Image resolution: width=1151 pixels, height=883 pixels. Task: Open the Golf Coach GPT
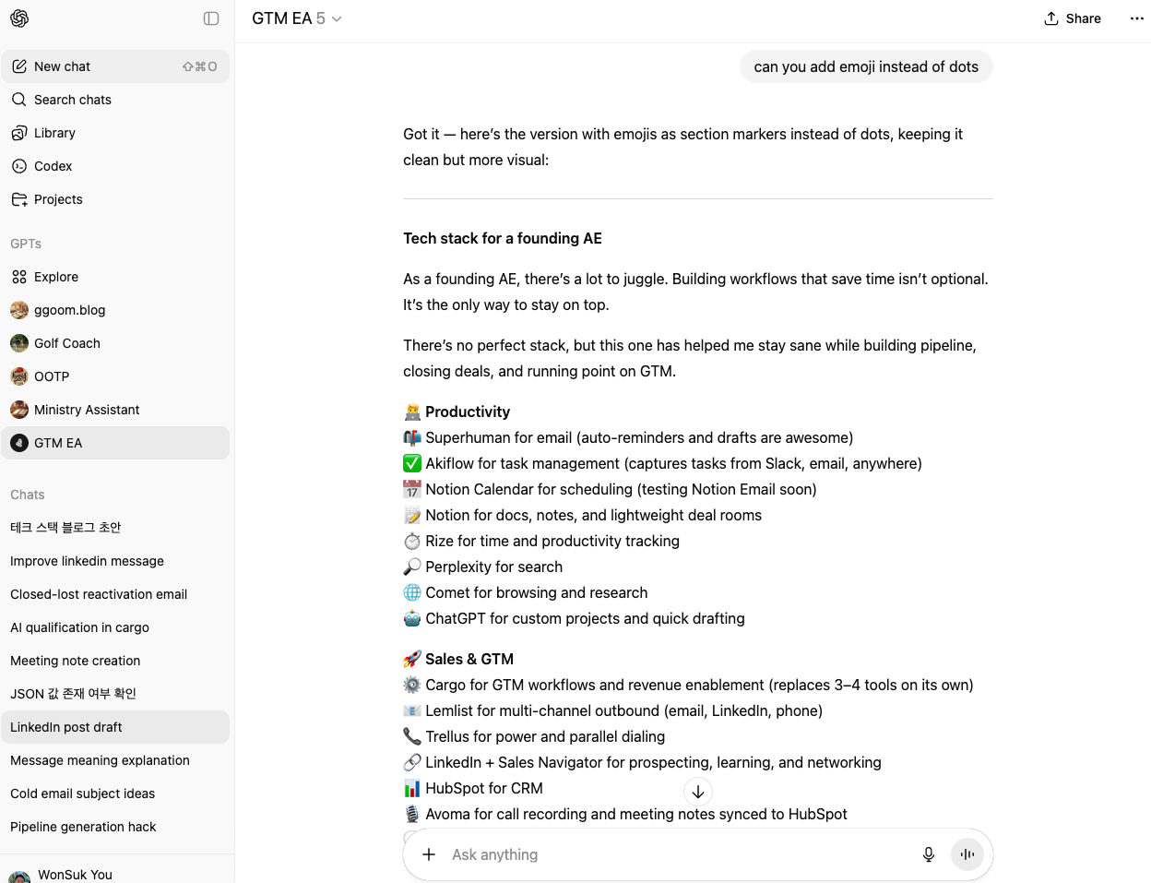pyautogui.click(x=66, y=343)
